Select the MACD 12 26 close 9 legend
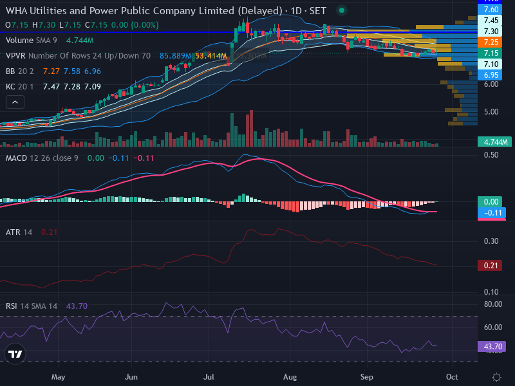Viewport: 515px width, 386px height. coord(42,158)
